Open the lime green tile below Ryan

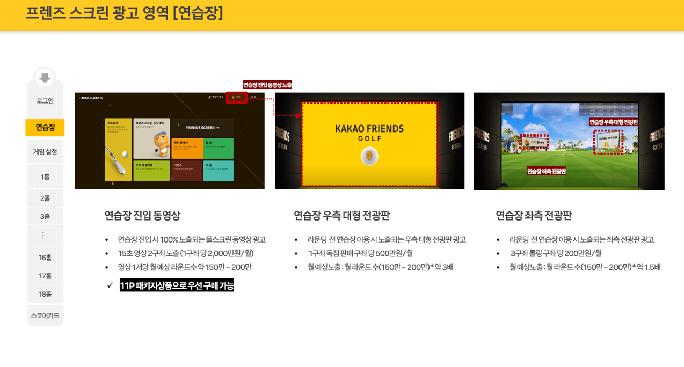[x=152, y=171]
